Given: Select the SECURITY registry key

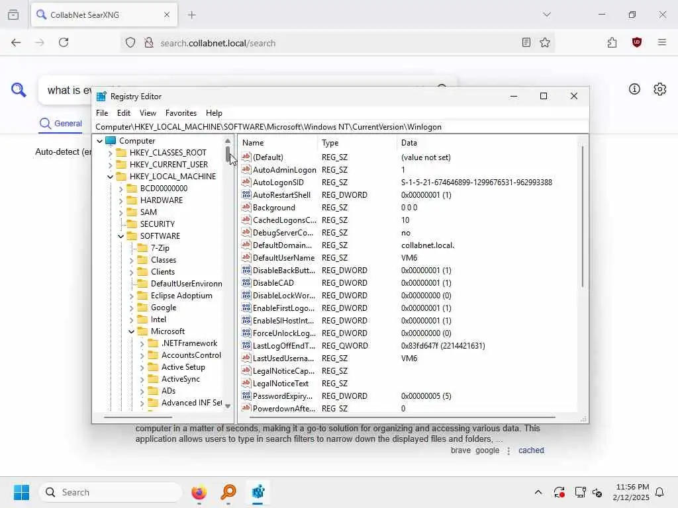Looking at the screenshot, I should point(157,224).
